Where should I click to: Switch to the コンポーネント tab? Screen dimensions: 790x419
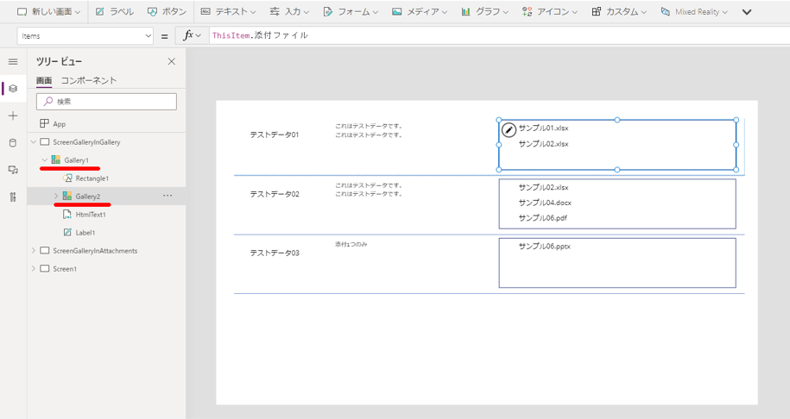[x=89, y=80]
